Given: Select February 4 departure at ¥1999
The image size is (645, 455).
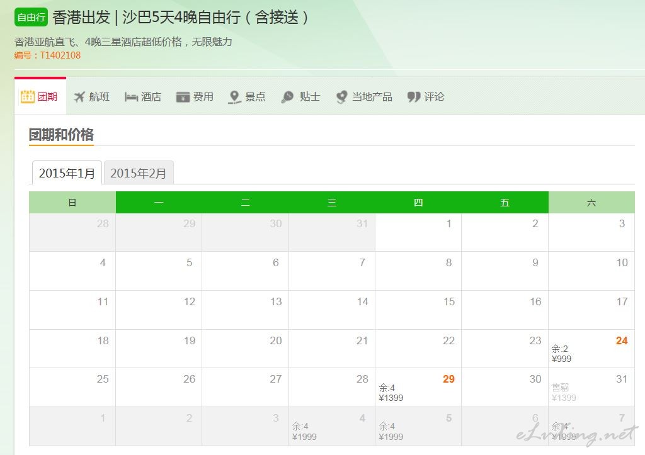Looking at the screenshot, I should (332, 427).
